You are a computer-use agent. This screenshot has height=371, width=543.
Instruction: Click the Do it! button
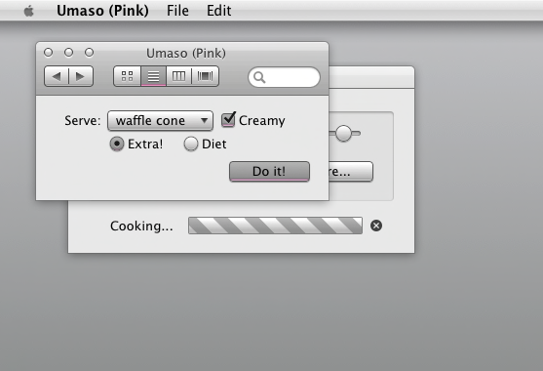tap(269, 171)
